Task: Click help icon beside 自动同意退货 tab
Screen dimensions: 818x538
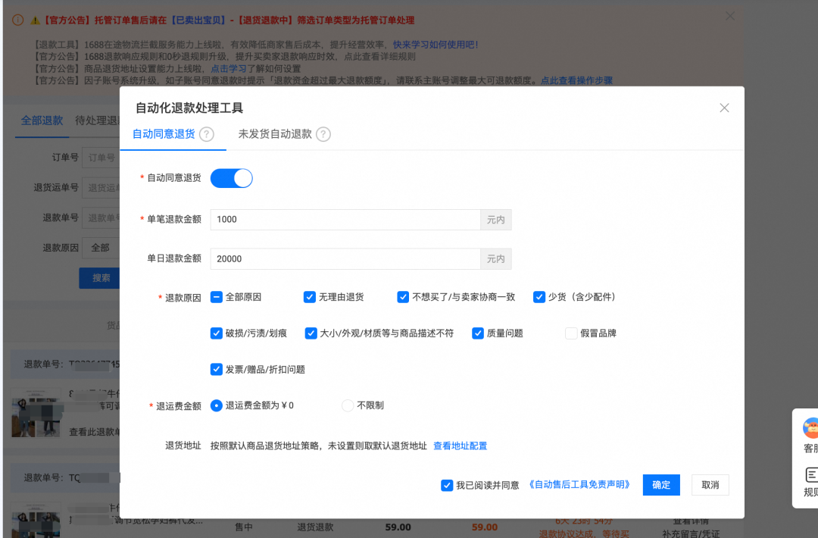Action: (207, 134)
